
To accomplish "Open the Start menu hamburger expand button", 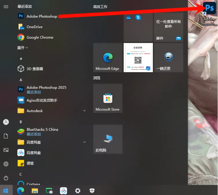I will pos(6,7).
